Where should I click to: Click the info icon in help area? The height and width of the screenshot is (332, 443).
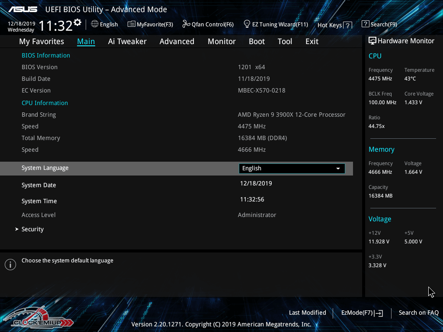(10, 265)
